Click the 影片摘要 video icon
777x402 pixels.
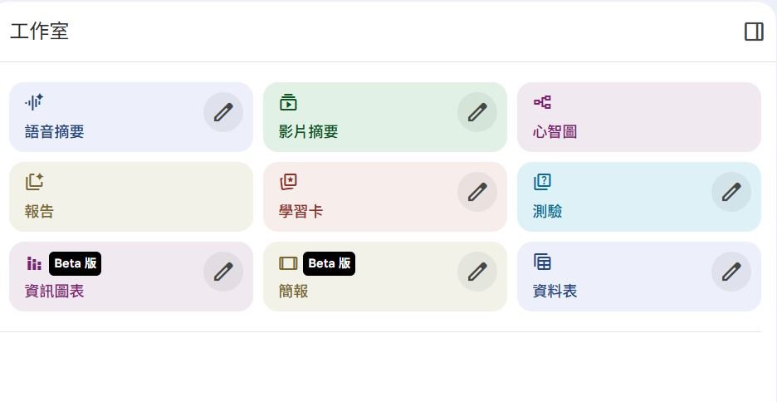pyautogui.click(x=288, y=102)
